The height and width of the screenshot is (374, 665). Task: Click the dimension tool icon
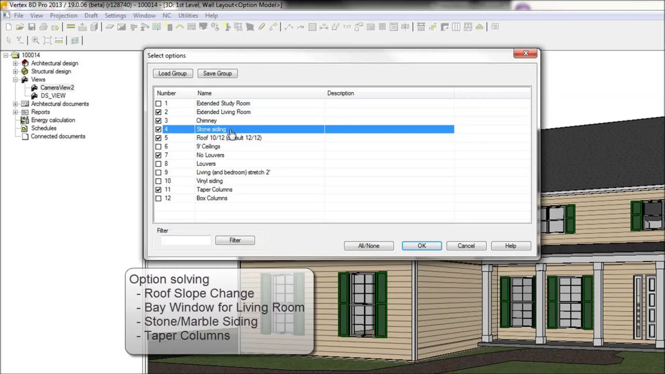coord(324,26)
